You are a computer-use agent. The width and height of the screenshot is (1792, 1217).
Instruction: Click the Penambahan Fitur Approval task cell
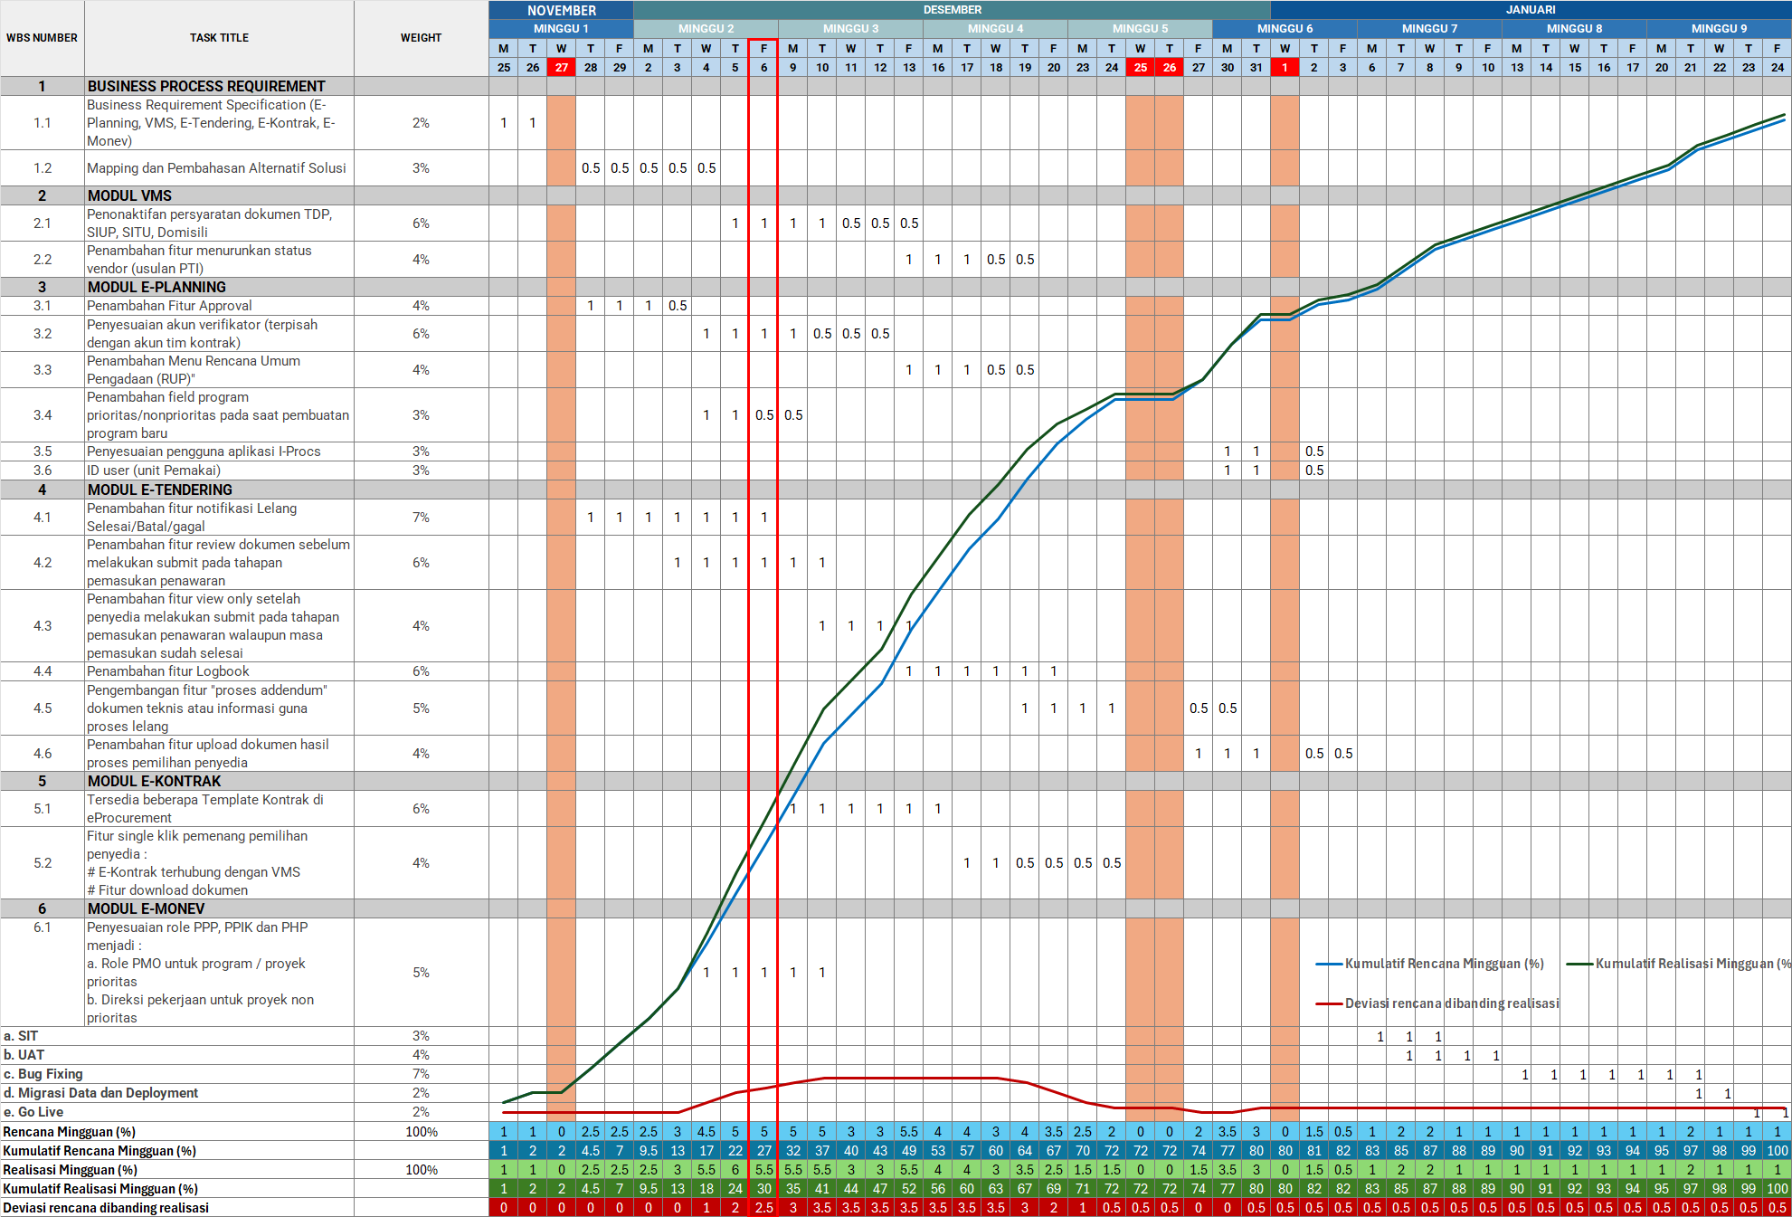(x=169, y=306)
